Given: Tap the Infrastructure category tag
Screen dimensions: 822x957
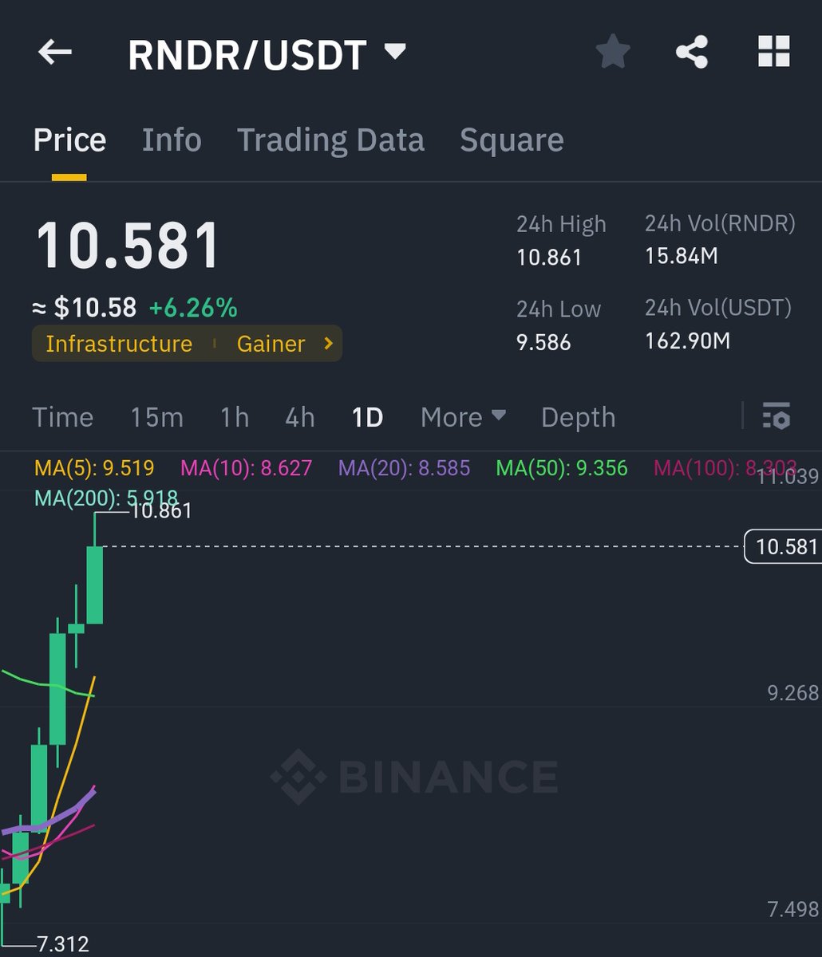Looking at the screenshot, I should pos(119,344).
